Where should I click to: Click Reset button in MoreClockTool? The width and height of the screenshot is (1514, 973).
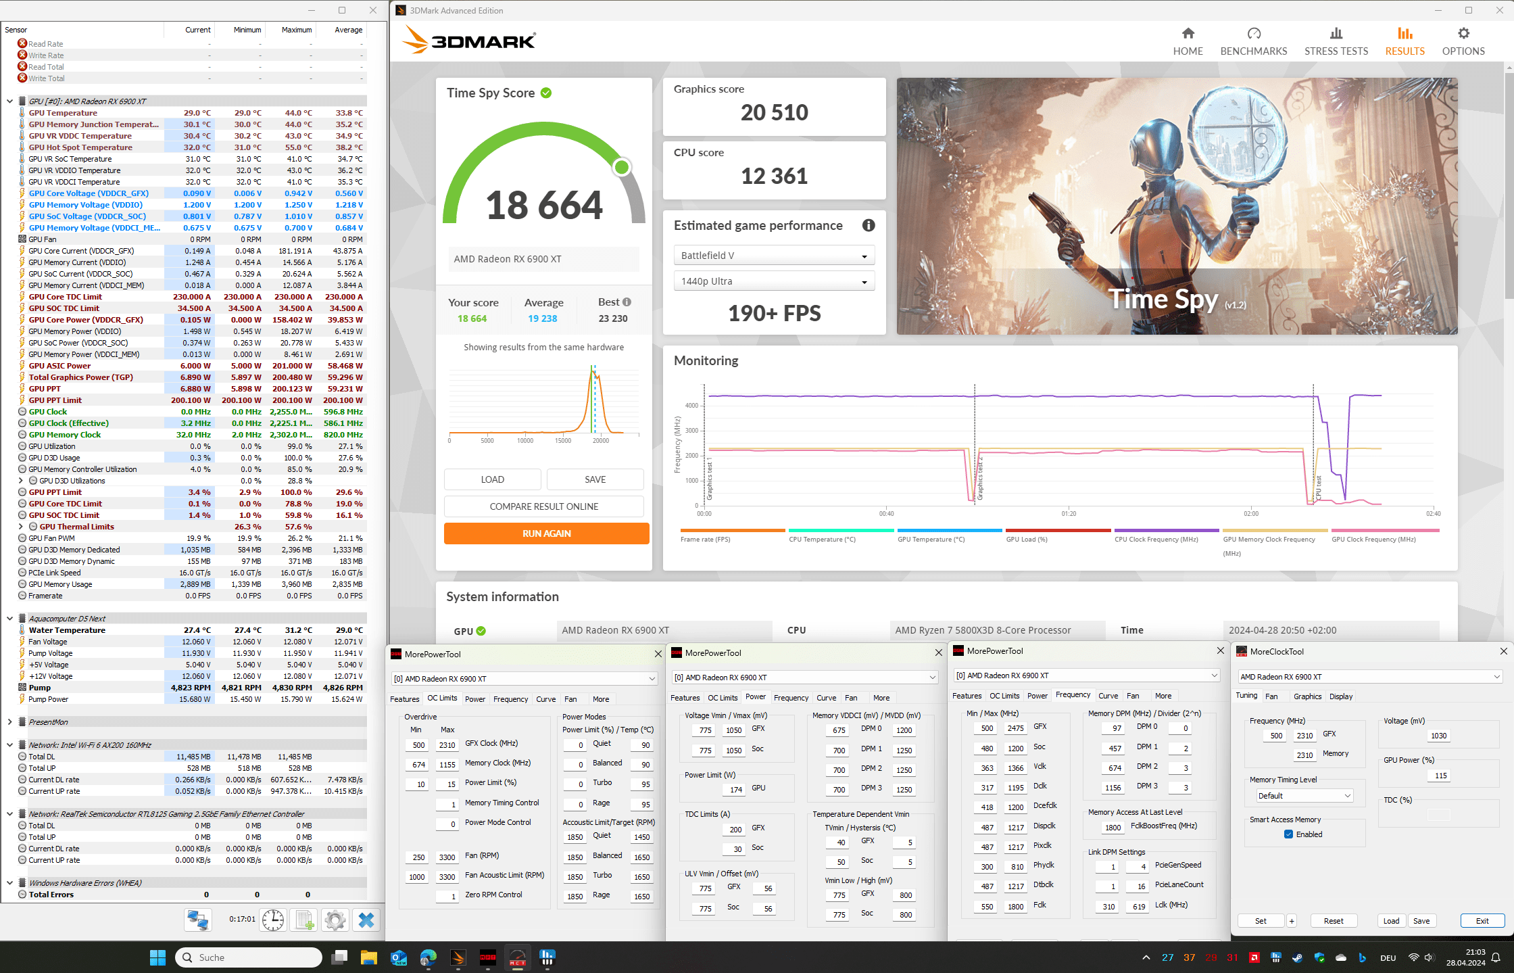coord(1334,921)
